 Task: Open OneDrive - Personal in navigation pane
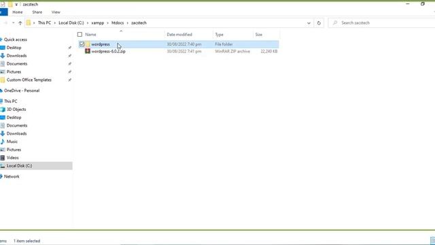22,91
